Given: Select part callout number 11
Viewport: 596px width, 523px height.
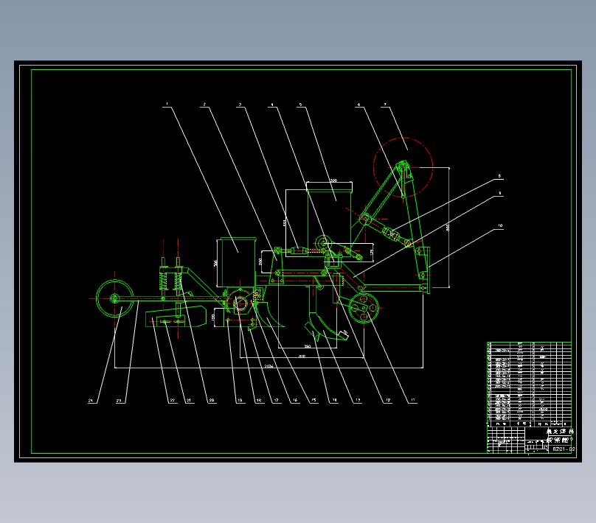Looking at the screenshot, I should 413,400.
